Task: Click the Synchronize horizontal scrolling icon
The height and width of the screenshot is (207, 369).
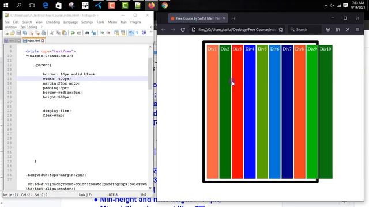Action: (123, 33)
